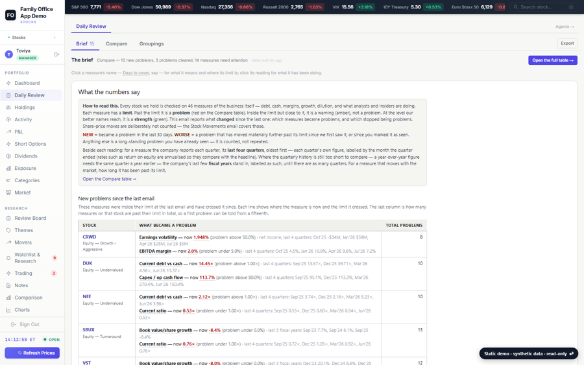Image resolution: width=584 pixels, height=365 pixels.
Task: Click the VIX ticker item
Action: (x=354, y=6)
